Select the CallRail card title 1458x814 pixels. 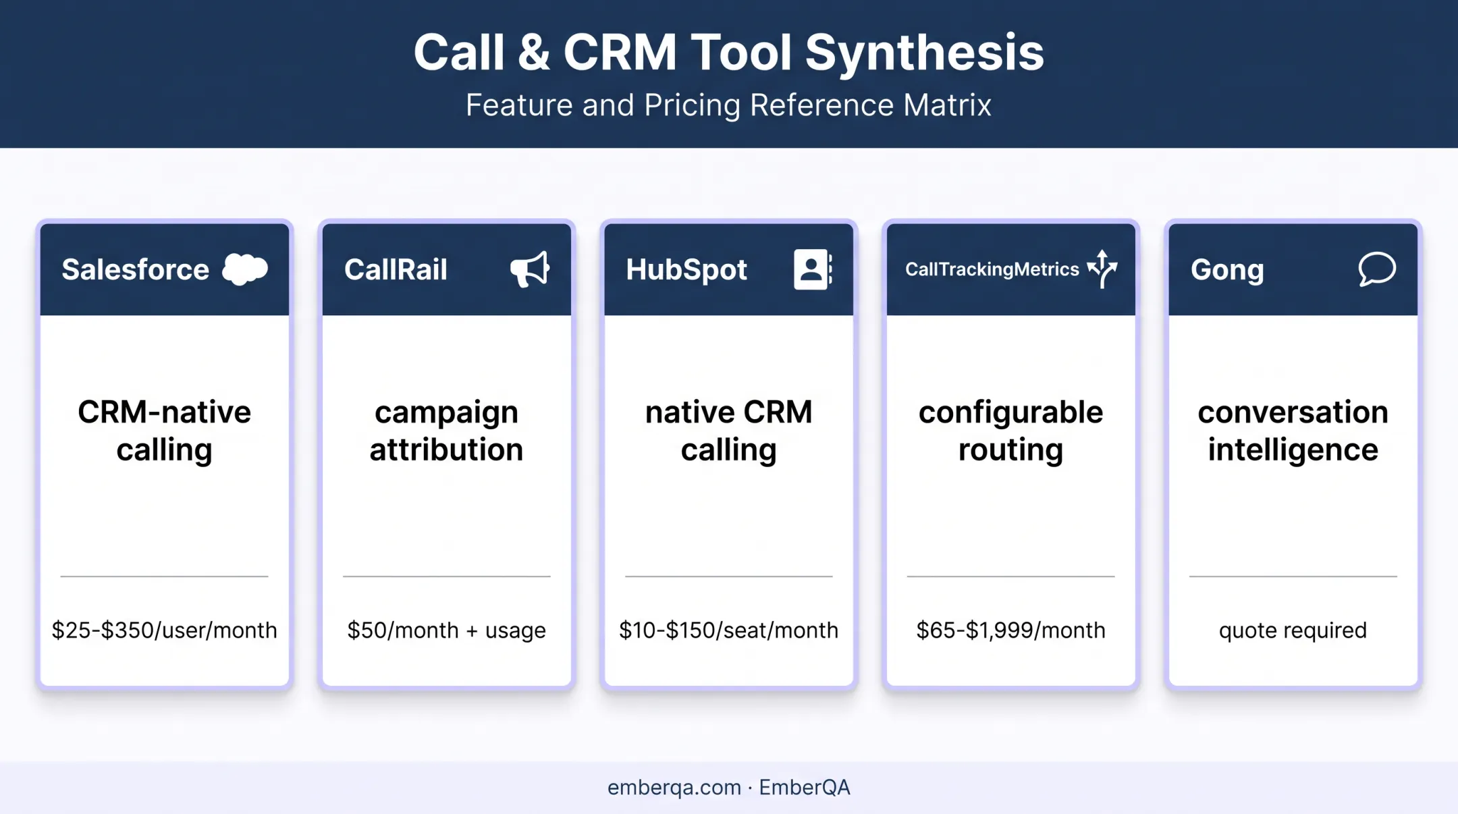coord(396,269)
